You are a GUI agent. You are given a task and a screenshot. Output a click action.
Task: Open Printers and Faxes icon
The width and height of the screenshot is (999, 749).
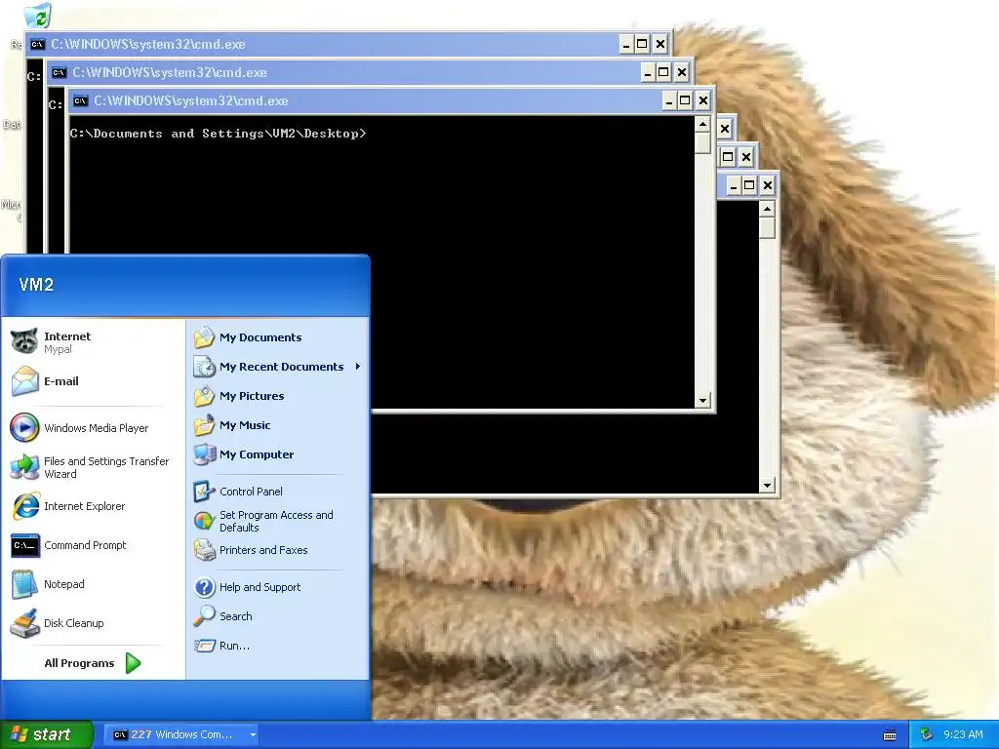[204, 550]
